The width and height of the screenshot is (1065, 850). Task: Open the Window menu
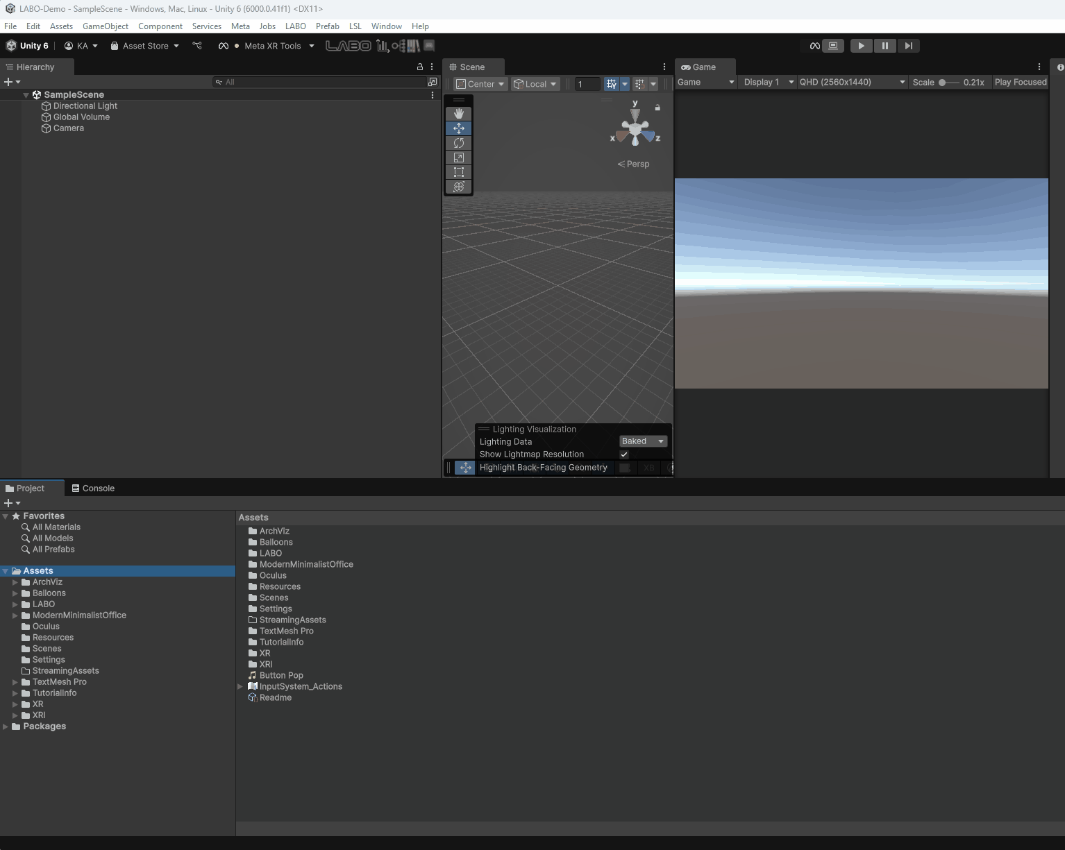pos(387,26)
